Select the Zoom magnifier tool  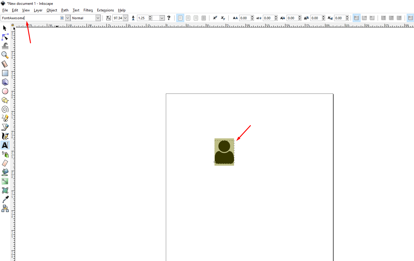5,55
